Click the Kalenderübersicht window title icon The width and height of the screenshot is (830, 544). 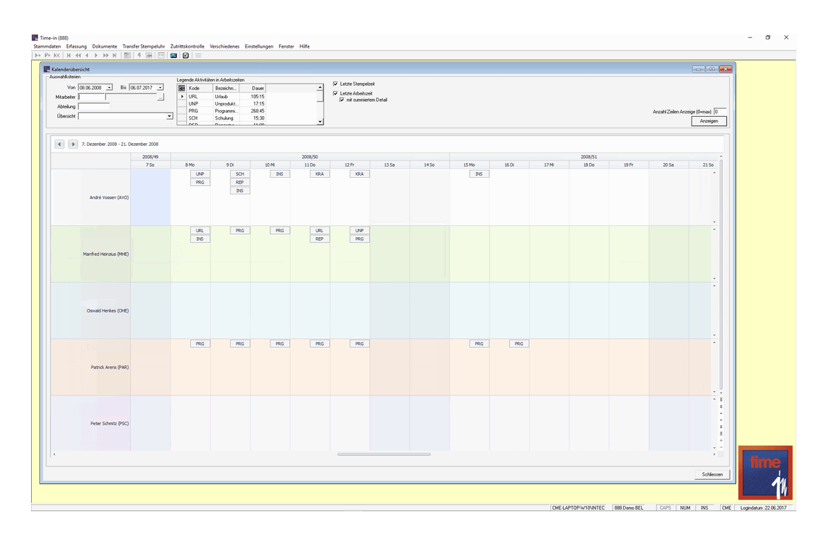pyautogui.click(x=47, y=69)
